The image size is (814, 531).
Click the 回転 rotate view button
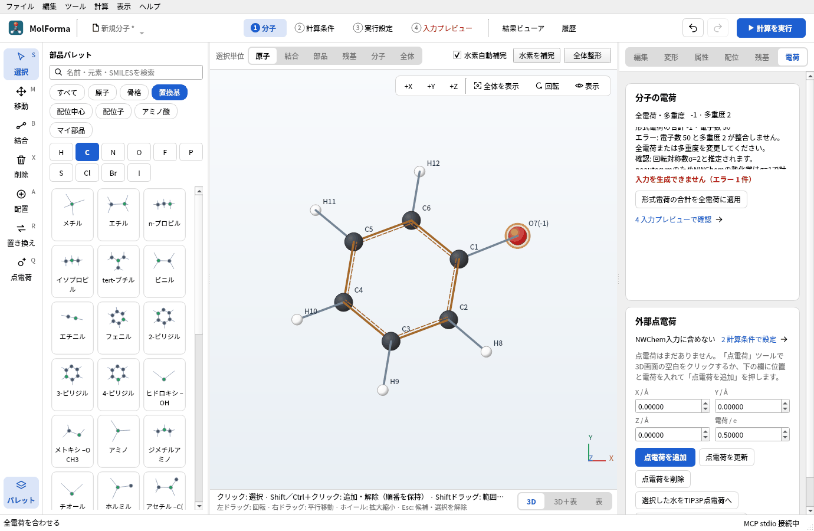point(547,86)
